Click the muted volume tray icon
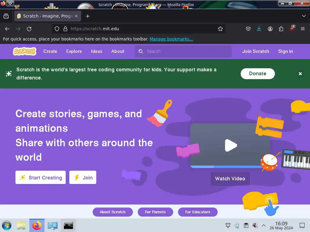 pos(255,225)
